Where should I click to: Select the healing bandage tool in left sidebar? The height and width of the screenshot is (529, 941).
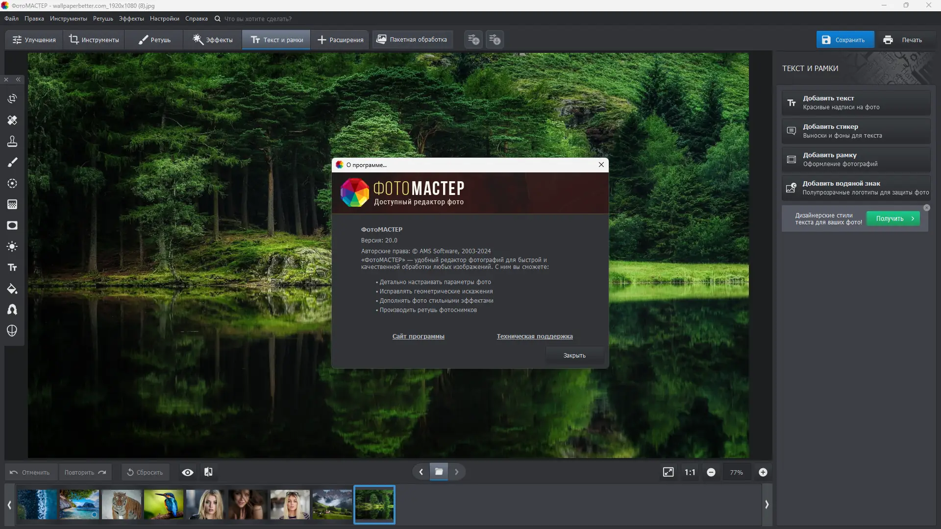point(12,120)
